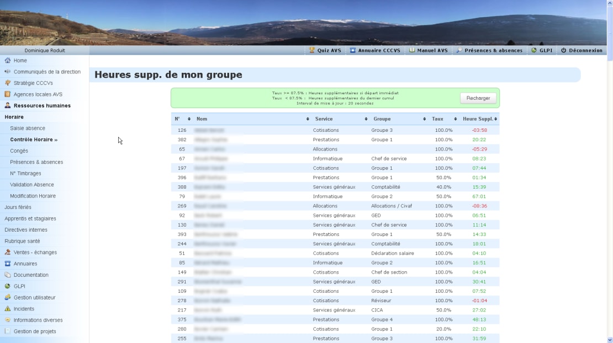Viewport: 613px width, 343px height.
Task: Open the Jours fériés menu item
Action: tap(18, 207)
